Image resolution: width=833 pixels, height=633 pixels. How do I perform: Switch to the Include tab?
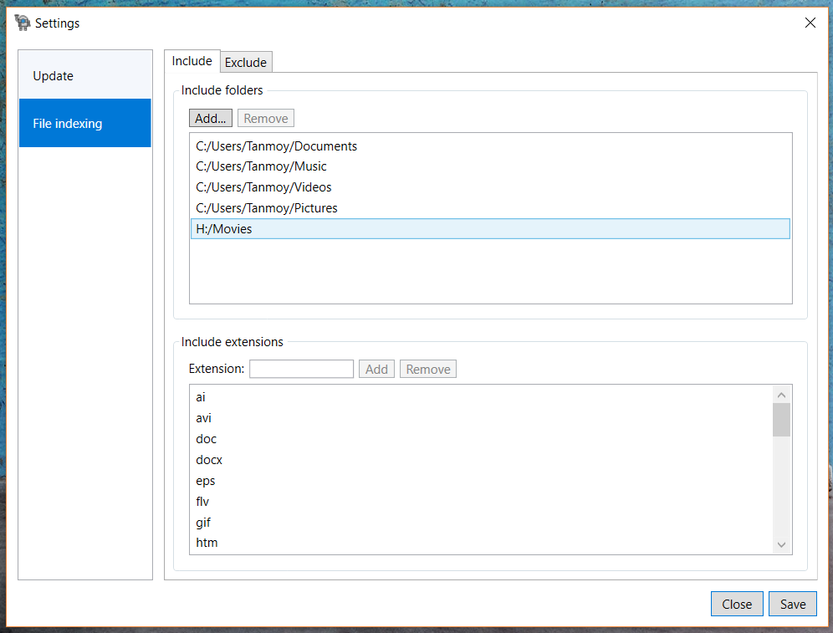coord(192,61)
